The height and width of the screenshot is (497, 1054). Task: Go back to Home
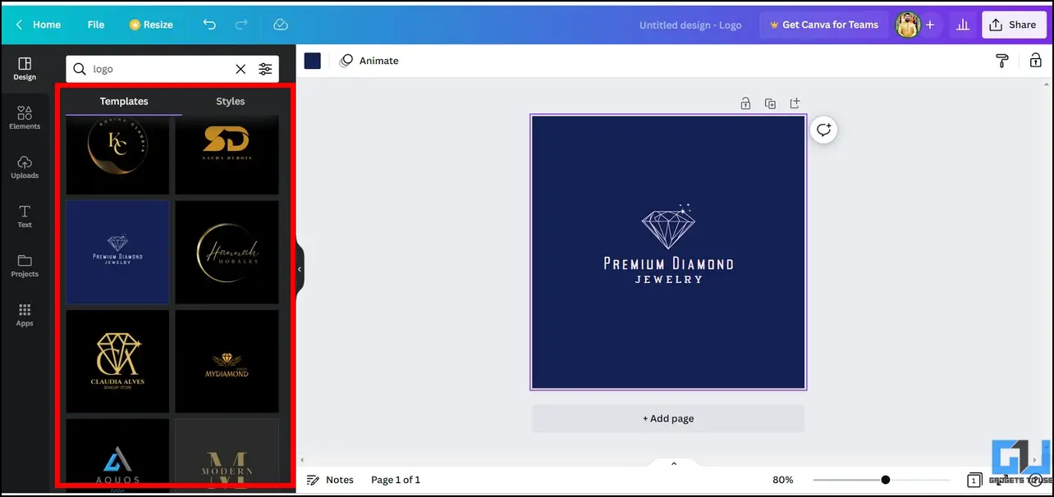[x=38, y=25]
